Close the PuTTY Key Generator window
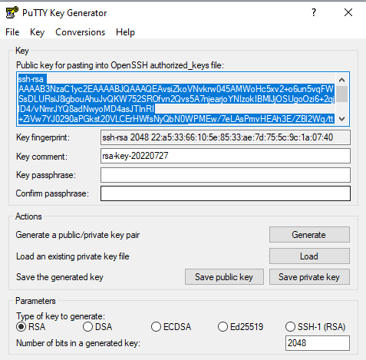The height and width of the screenshot is (360, 366). click(348, 12)
